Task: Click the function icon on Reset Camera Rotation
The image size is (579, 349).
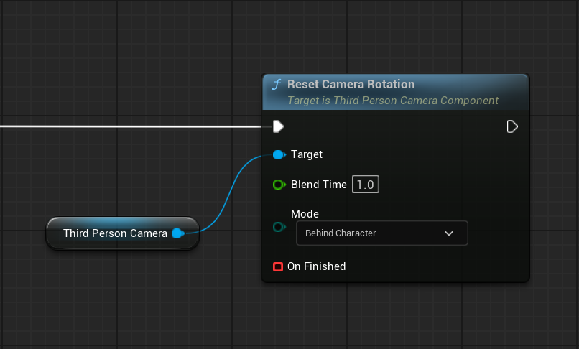Action: pos(276,85)
